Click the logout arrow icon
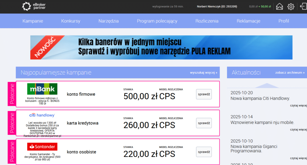The height and width of the screenshot is (165, 307). pos(303,6)
